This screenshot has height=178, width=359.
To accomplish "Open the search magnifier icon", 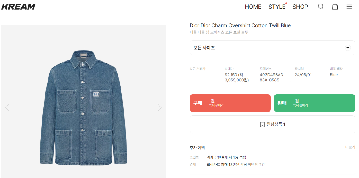I will [321, 7].
